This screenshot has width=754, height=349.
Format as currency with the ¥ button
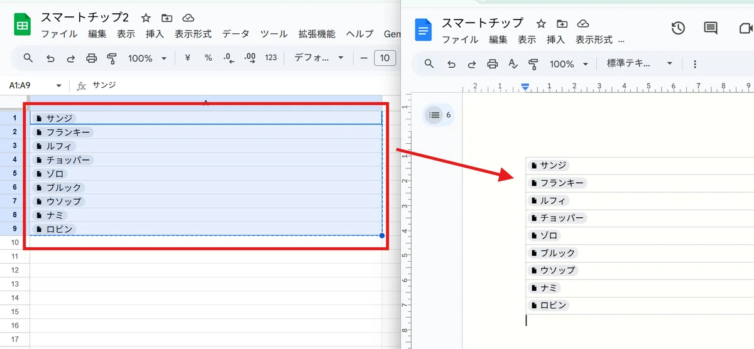(187, 58)
